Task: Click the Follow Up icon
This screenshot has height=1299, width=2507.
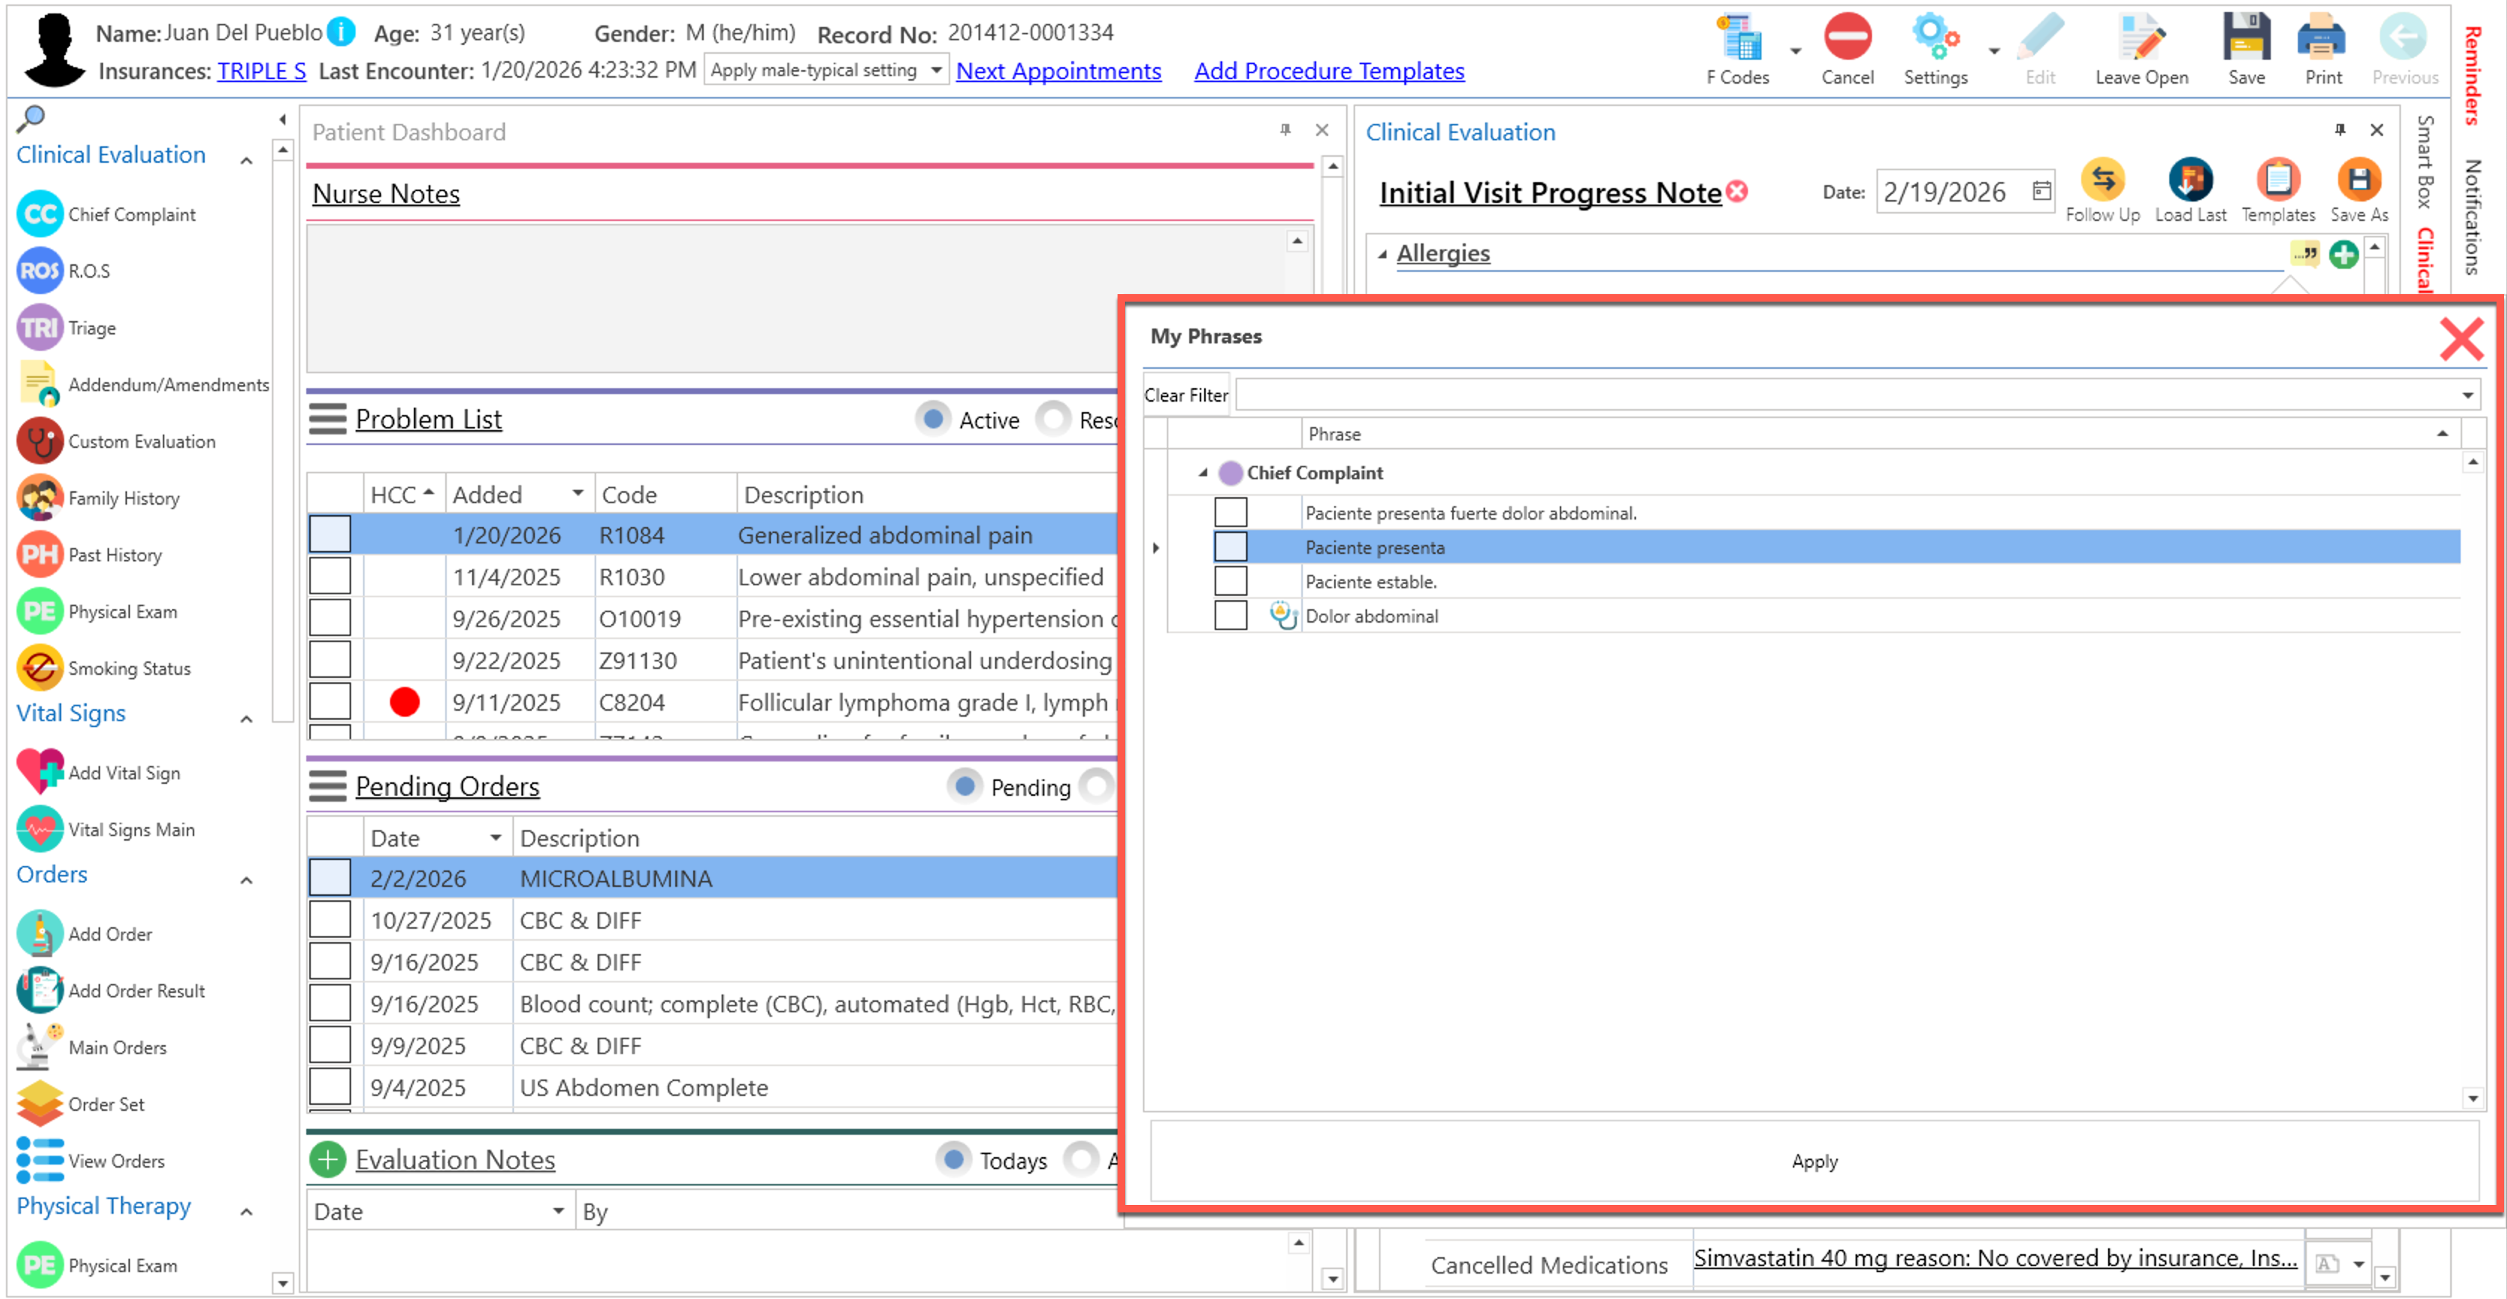Action: (x=2102, y=180)
